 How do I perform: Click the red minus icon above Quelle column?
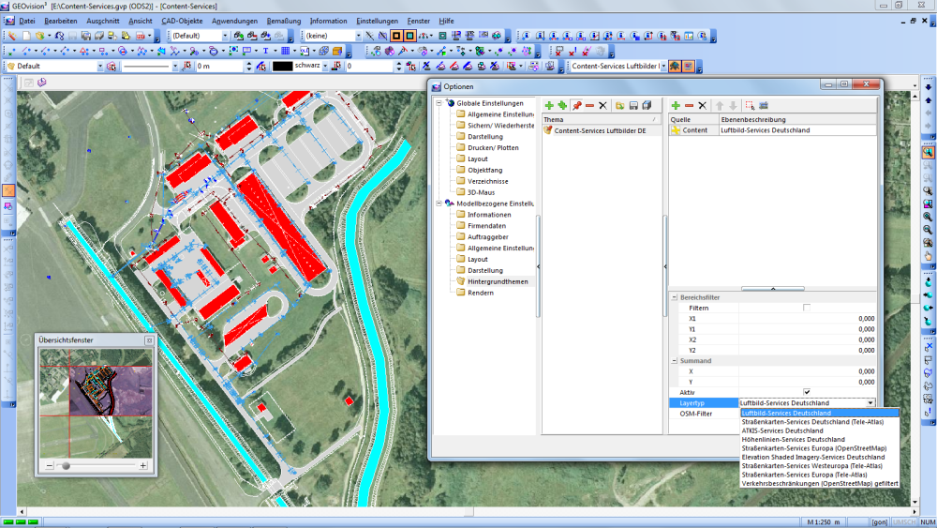689,106
